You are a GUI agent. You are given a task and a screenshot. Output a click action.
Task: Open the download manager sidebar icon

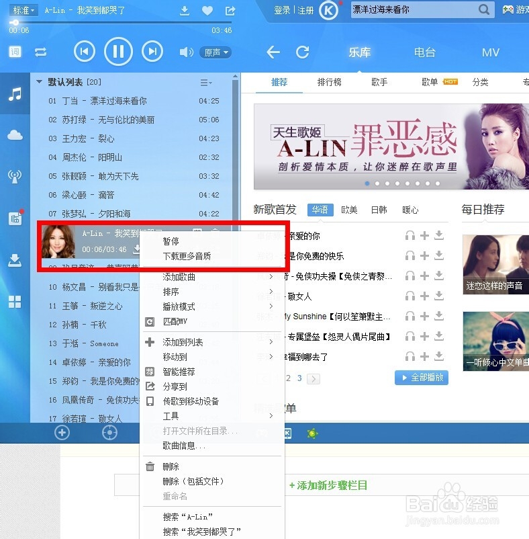pyautogui.click(x=15, y=261)
